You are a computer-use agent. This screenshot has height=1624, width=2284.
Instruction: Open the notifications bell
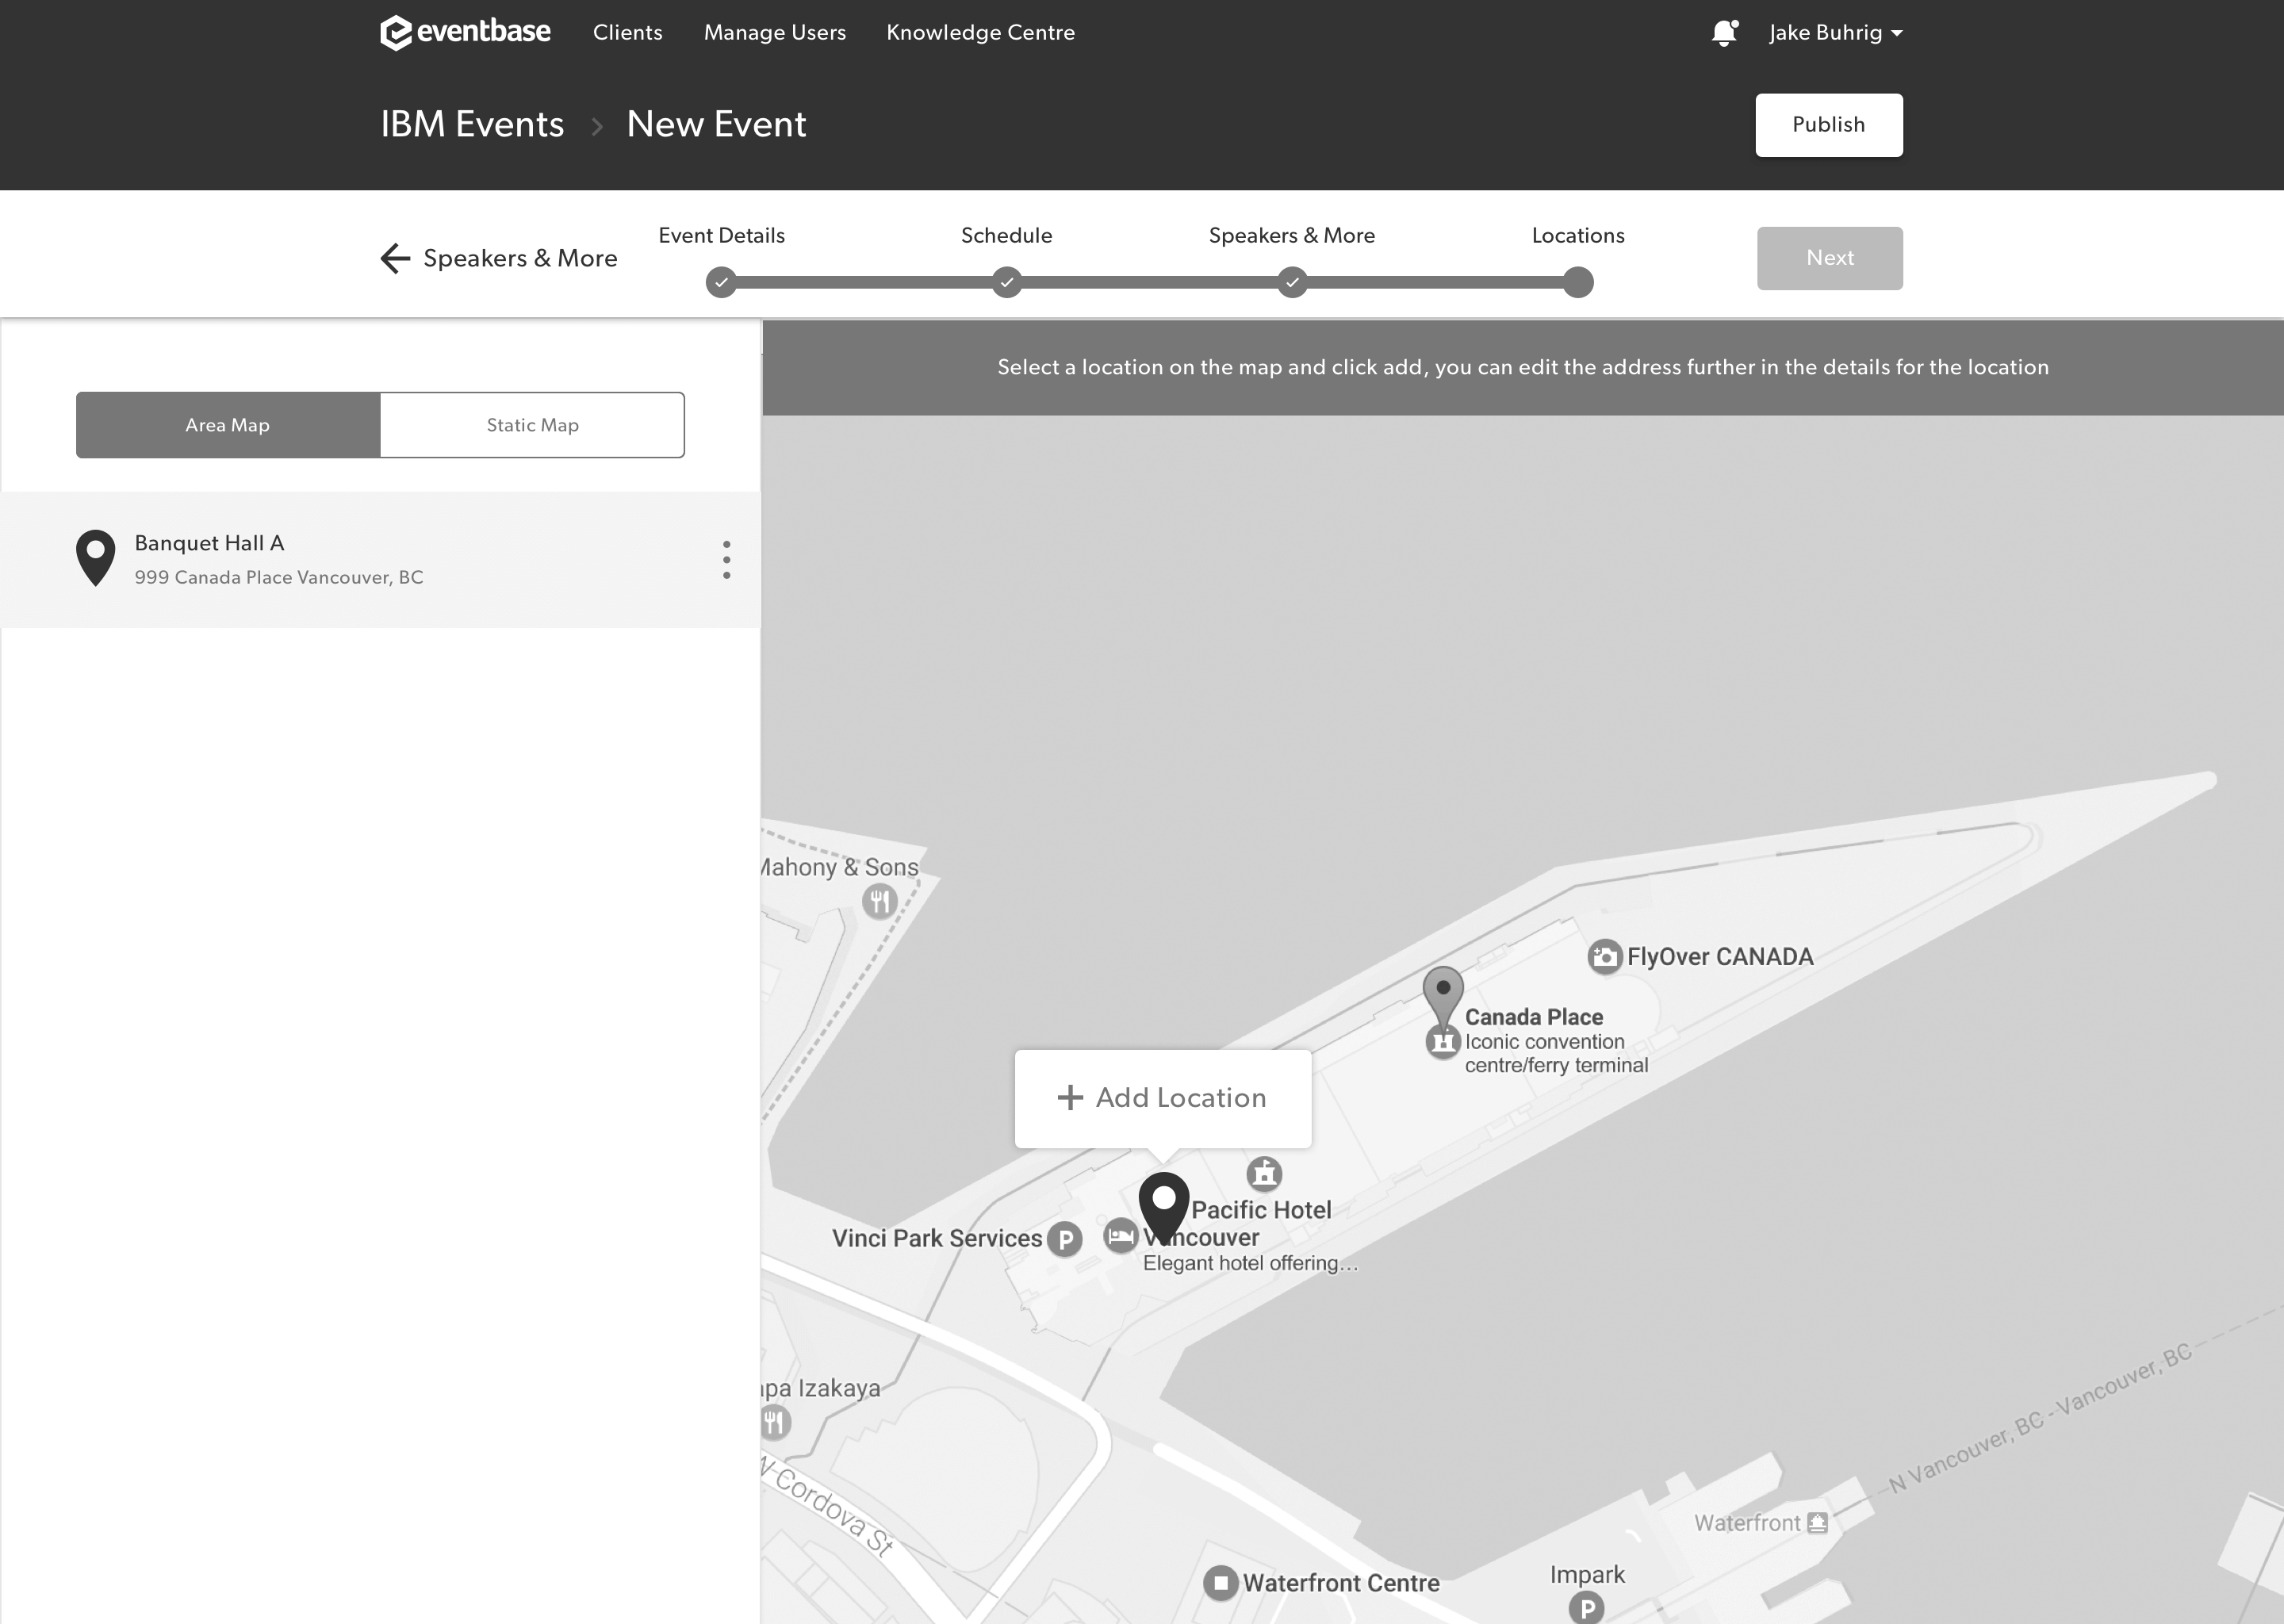coord(1724,33)
